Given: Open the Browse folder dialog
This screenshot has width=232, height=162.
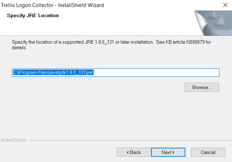Looking at the screenshot, I should (202, 87).
